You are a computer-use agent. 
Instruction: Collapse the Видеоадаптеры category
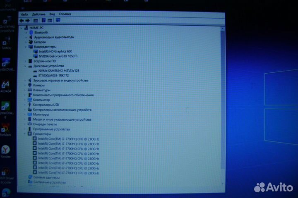(26, 47)
